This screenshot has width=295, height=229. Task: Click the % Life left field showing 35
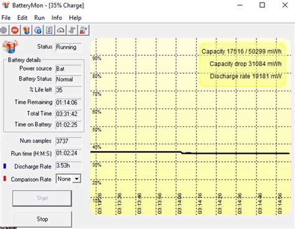pyautogui.click(x=68, y=90)
